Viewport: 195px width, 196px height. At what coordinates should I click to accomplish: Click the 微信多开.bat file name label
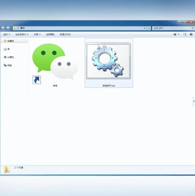[x=109, y=85]
